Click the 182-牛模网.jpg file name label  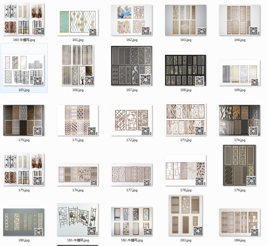(x=132, y=240)
